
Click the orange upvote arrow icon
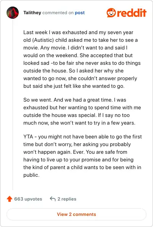pos(10,199)
